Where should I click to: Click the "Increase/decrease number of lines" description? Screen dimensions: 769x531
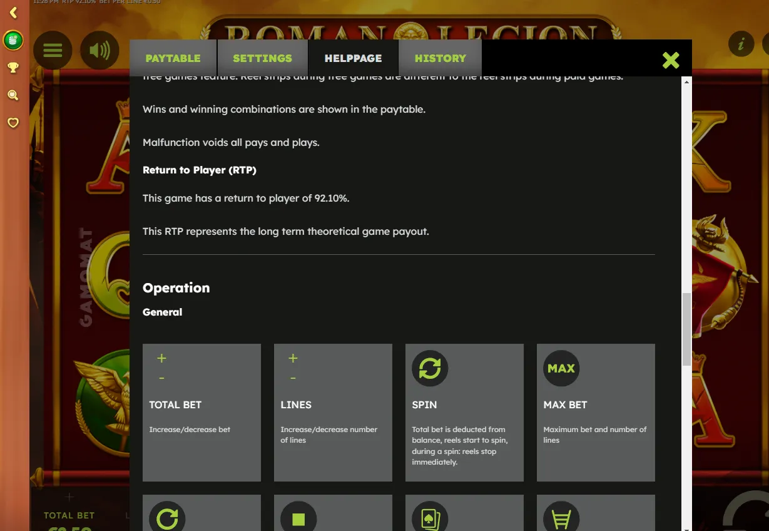(329, 435)
